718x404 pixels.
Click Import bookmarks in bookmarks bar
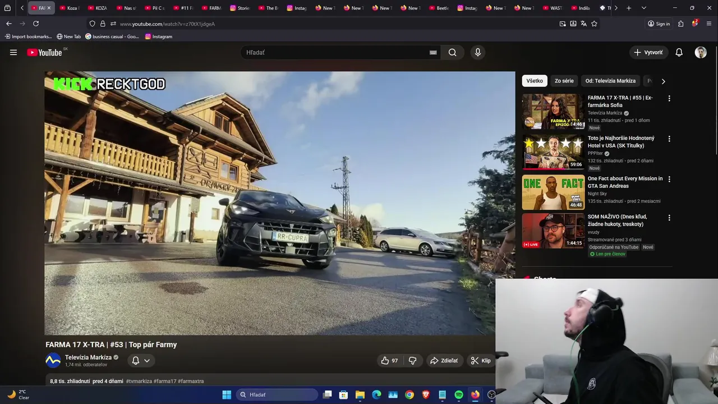pos(28,36)
